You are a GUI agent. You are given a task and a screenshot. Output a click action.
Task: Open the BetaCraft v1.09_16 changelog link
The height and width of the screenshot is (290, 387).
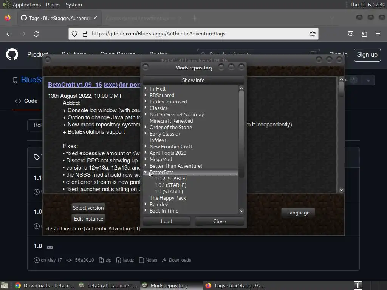point(75,85)
